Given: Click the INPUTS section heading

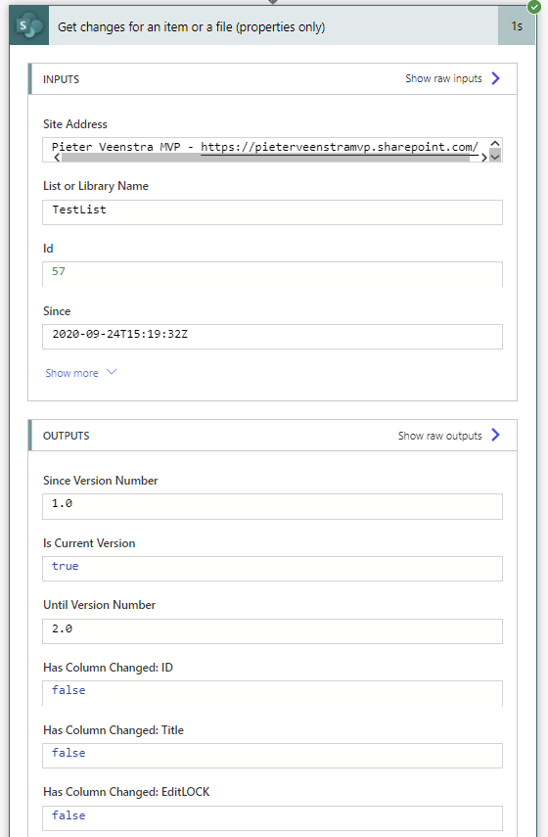Looking at the screenshot, I should tap(61, 79).
